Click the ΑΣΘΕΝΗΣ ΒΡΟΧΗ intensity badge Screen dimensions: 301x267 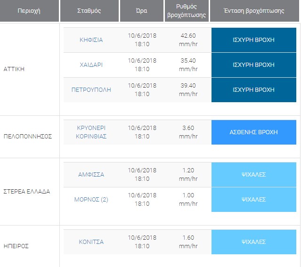click(254, 132)
